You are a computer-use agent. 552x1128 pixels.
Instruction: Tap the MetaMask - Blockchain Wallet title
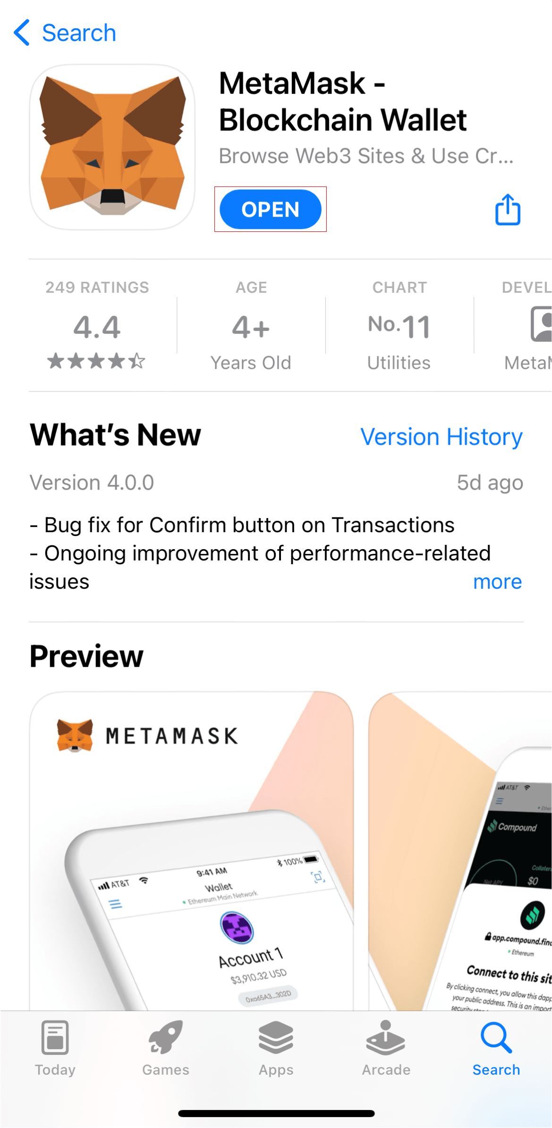343,102
